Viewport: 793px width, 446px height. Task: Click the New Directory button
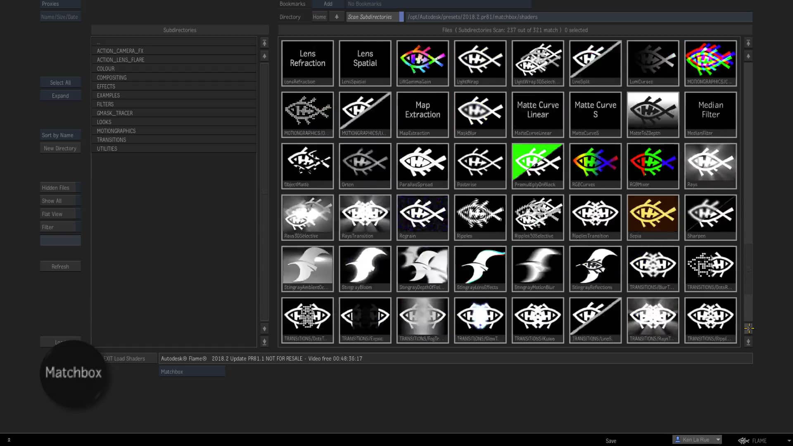(x=60, y=148)
